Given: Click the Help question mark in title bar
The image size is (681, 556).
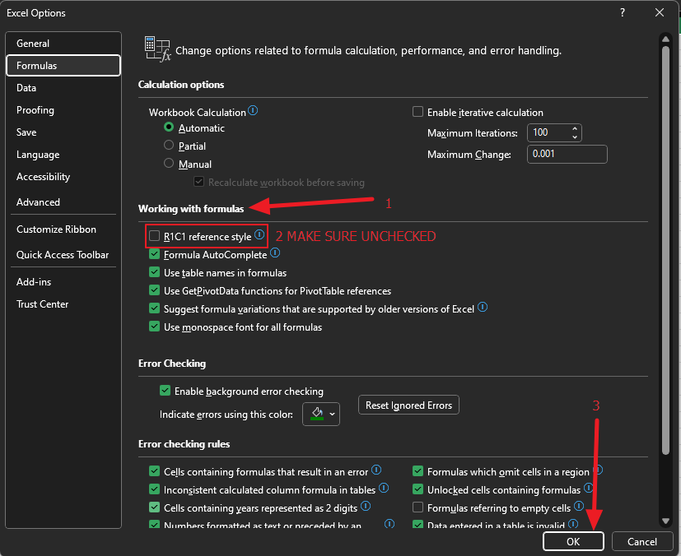Looking at the screenshot, I should pyautogui.click(x=623, y=12).
